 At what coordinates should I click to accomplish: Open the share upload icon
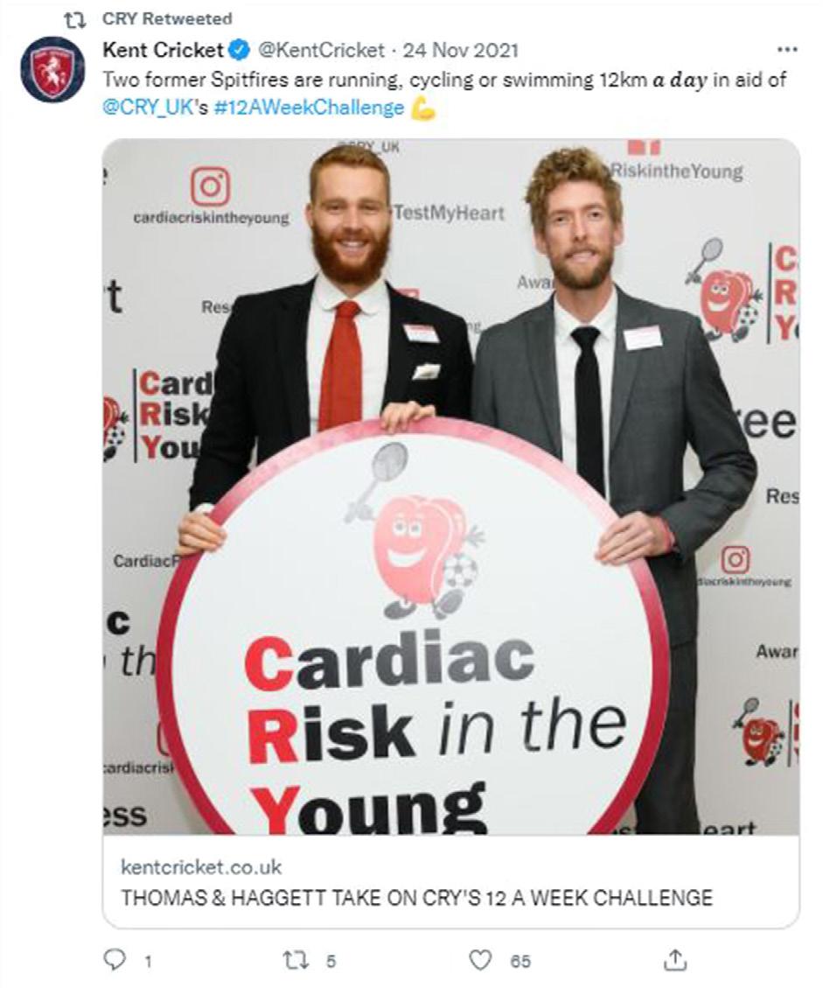[x=675, y=960]
